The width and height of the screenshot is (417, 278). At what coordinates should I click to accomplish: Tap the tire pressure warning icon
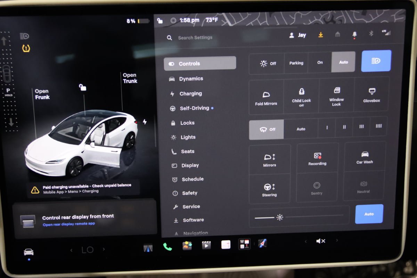[26, 48]
